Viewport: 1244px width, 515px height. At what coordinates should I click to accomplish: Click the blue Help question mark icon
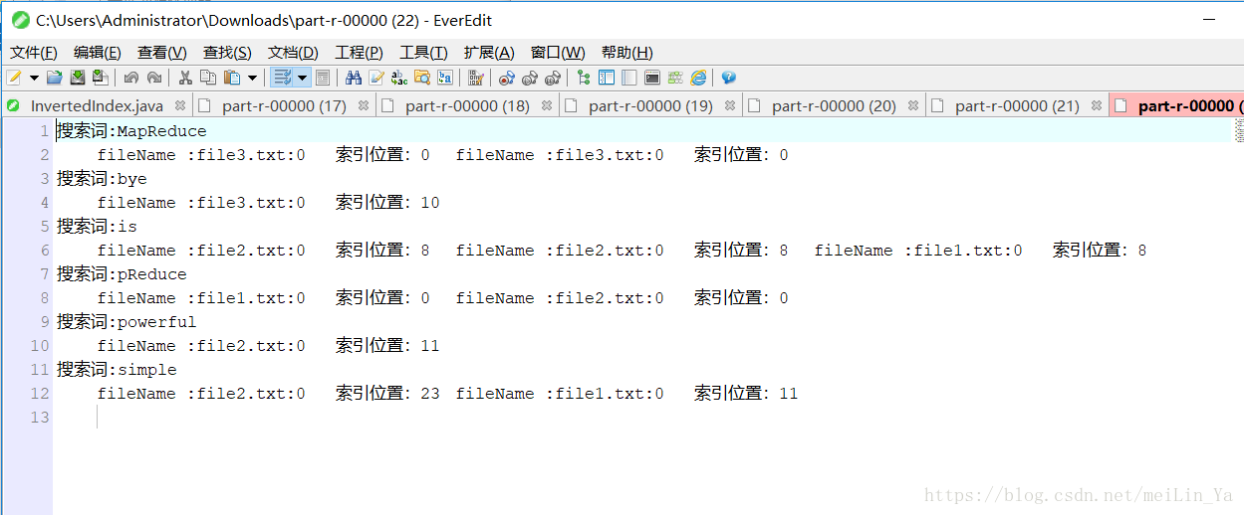coord(729,78)
